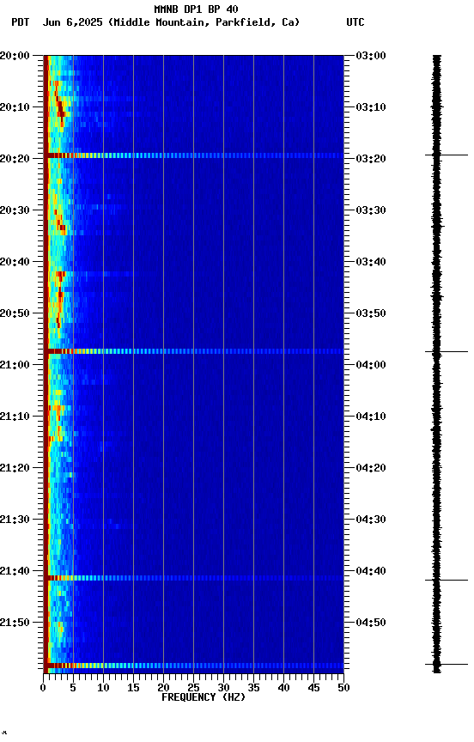Click the '04:10' UTC time label
This screenshot has height=742, width=474.
(x=371, y=417)
